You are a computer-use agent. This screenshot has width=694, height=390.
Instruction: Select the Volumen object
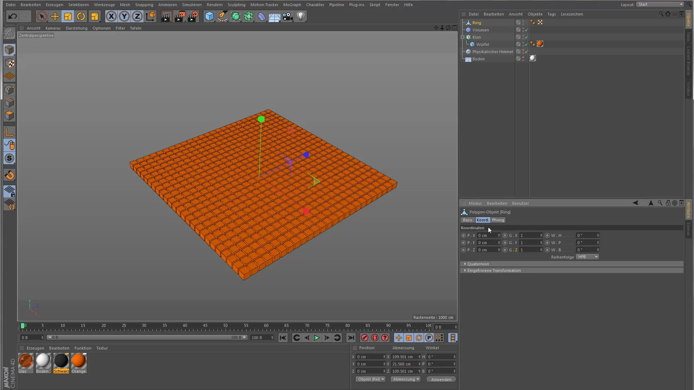coord(480,30)
